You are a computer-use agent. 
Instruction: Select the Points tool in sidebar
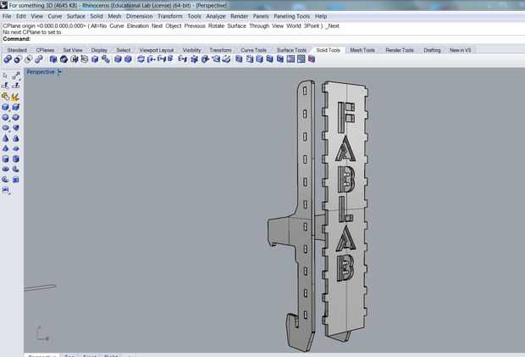(x=16, y=75)
